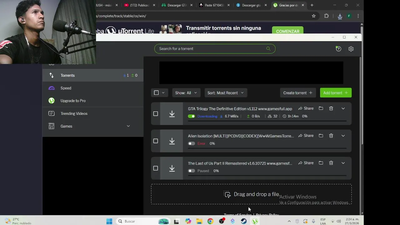The width and height of the screenshot is (400, 225).
Task: Open the Show: All filter dropdown
Action: 186,93
